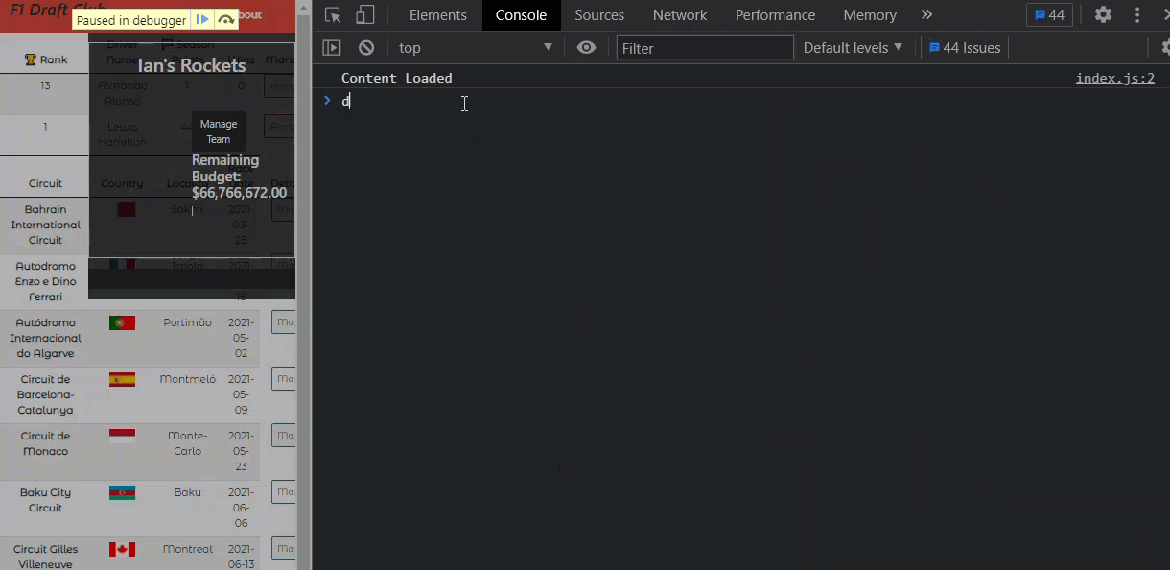Screen dimensions: 1170x570
Task: Click the Spain flag icon
Action: tap(122, 379)
